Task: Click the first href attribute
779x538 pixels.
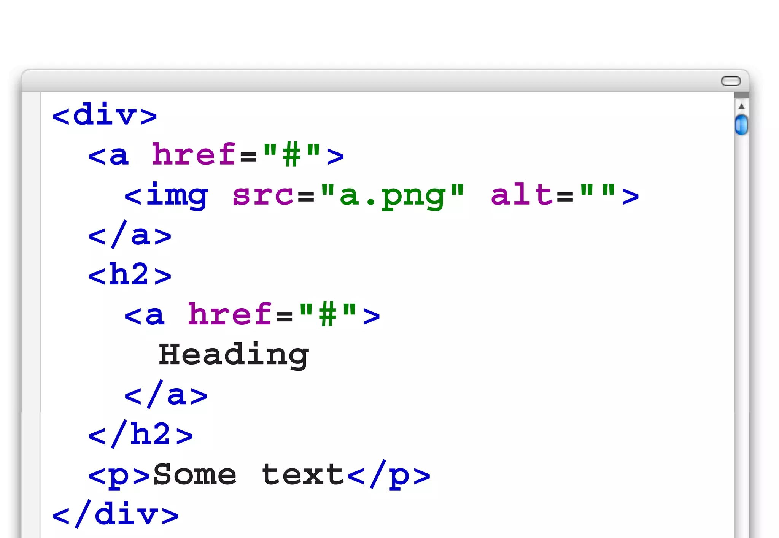Action: pyautogui.click(x=194, y=155)
